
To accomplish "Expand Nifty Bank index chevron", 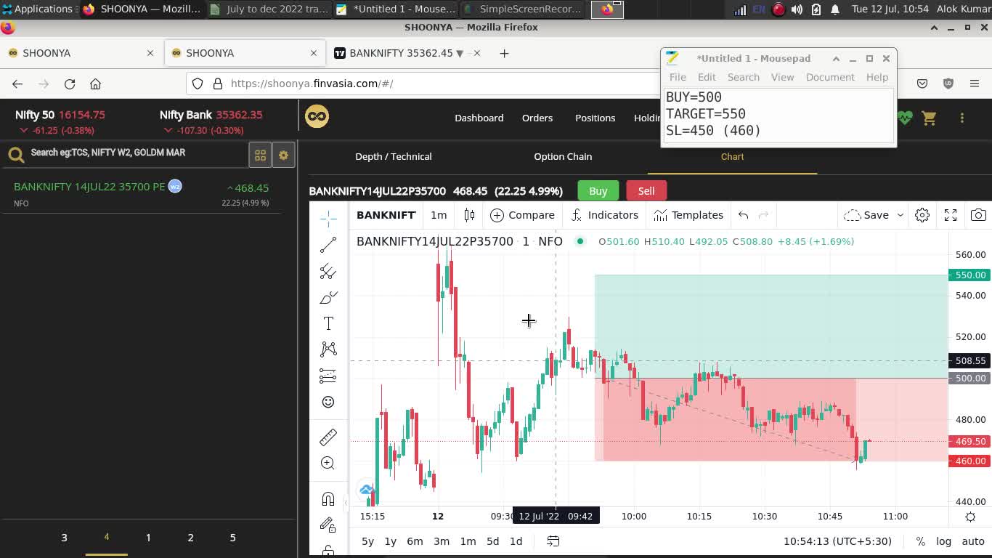I will (x=168, y=131).
